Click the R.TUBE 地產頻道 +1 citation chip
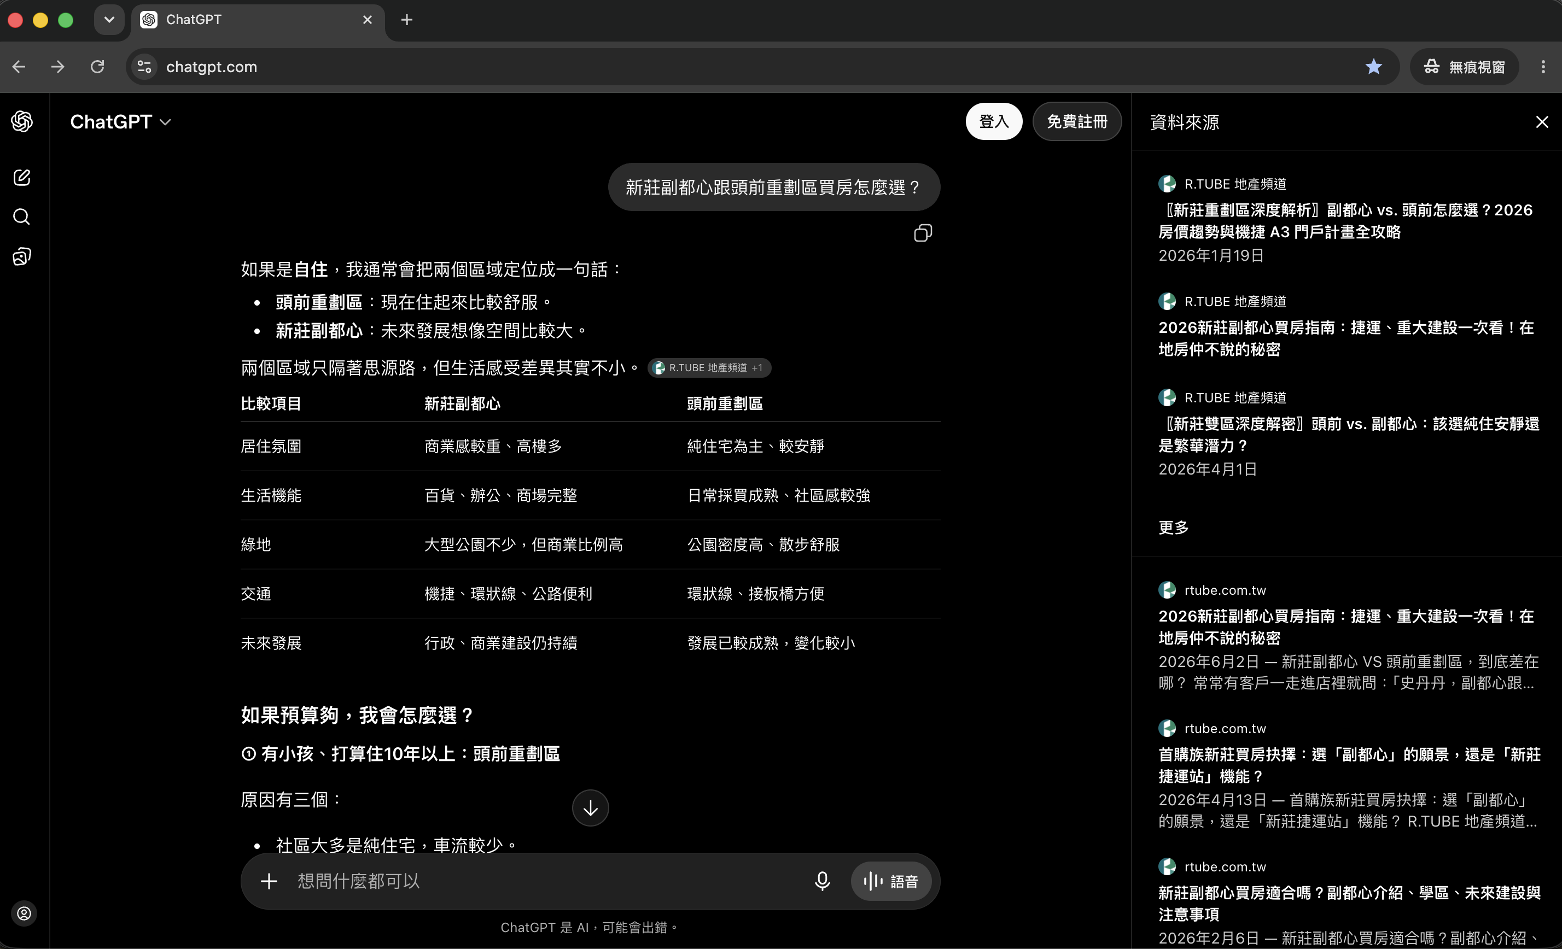The width and height of the screenshot is (1562, 949). pos(709,367)
